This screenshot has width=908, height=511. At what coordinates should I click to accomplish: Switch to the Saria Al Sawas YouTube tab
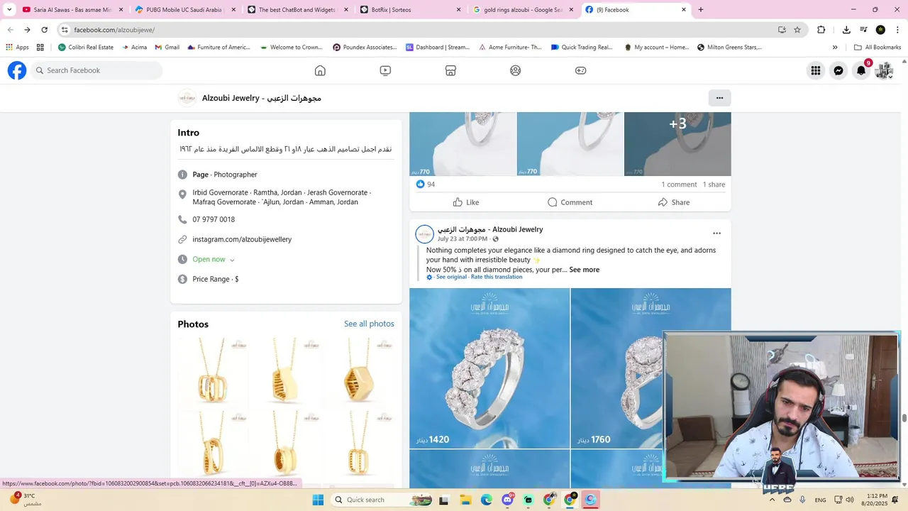(x=72, y=10)
